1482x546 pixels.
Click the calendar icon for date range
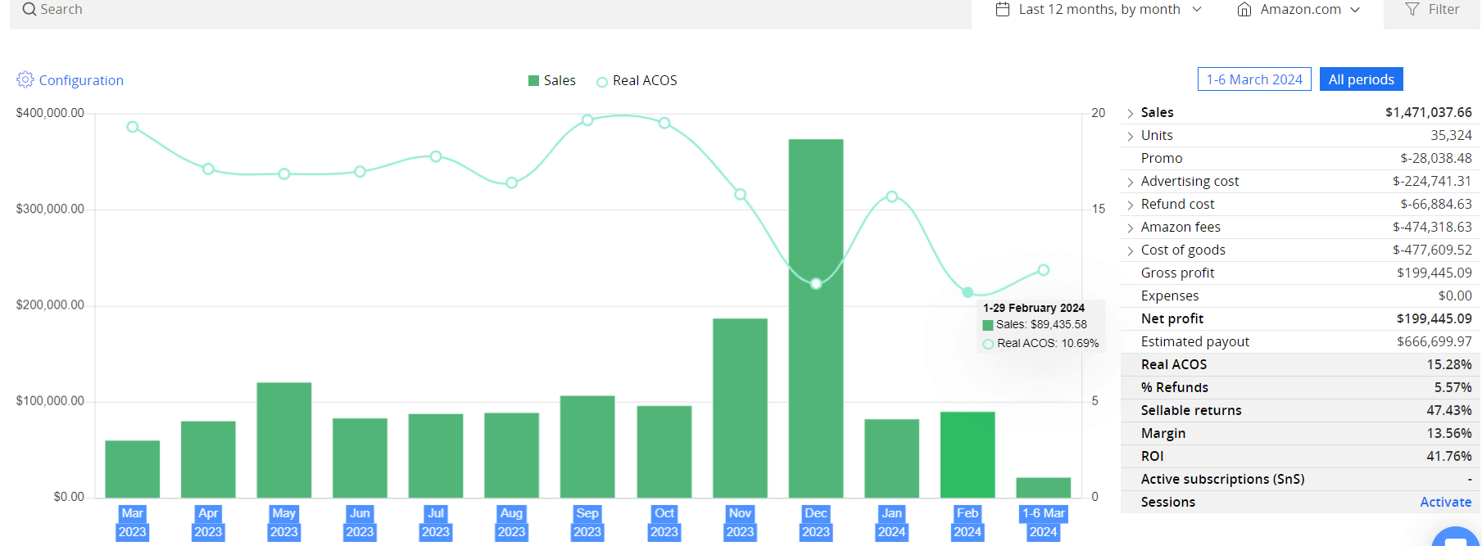click(1003, 10)
